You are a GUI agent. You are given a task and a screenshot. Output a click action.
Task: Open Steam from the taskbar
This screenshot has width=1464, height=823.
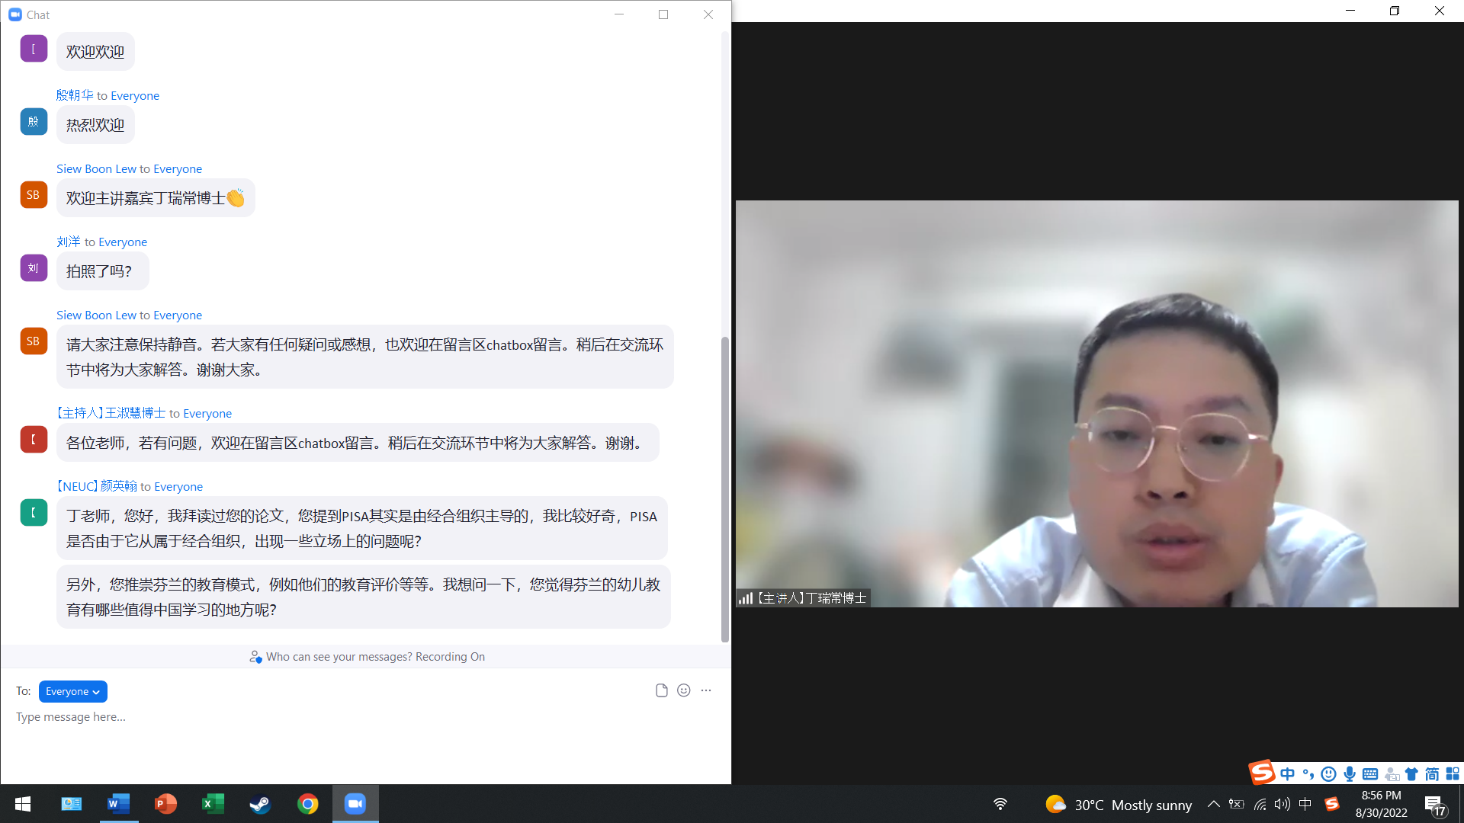[260, 804]
